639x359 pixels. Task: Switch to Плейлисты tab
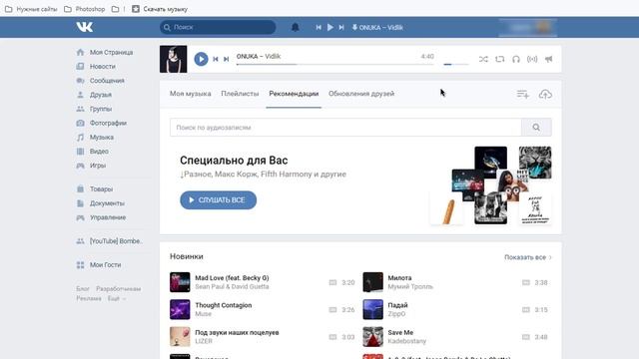click(240, 94)
